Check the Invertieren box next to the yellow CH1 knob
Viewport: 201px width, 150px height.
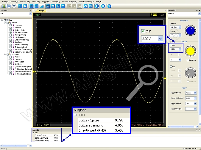point(188,60)
